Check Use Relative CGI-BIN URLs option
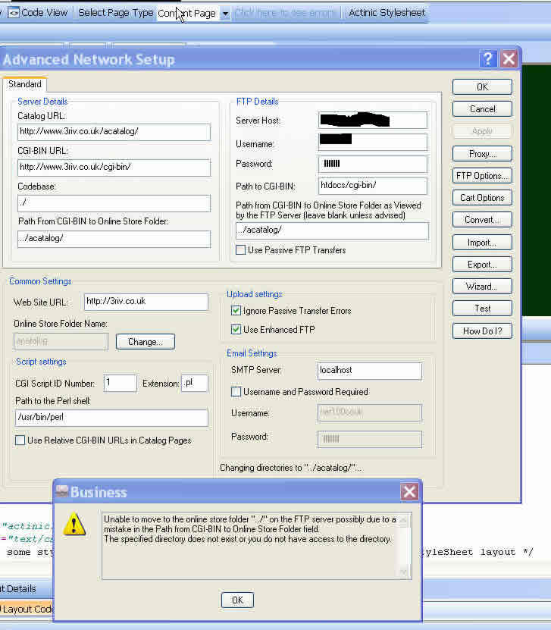Viewport: 551px width, 630px height. coord(20,440)
